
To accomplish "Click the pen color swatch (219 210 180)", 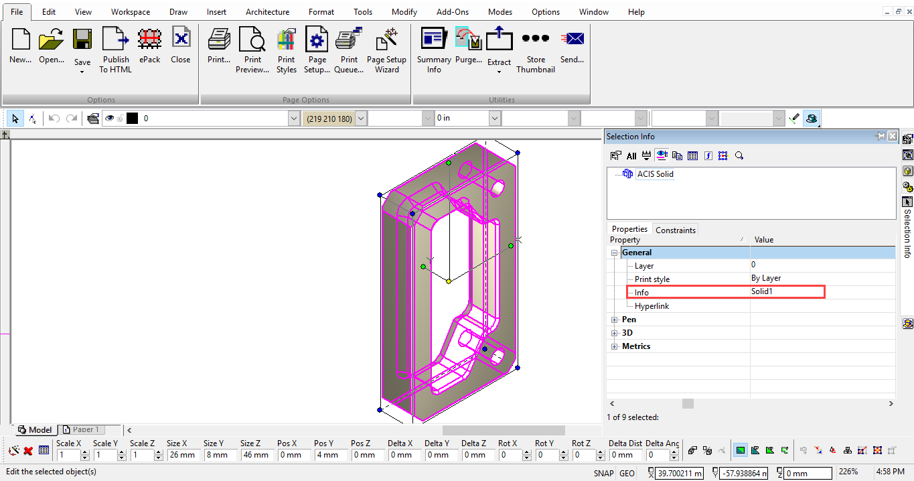I will click(328, 119).
